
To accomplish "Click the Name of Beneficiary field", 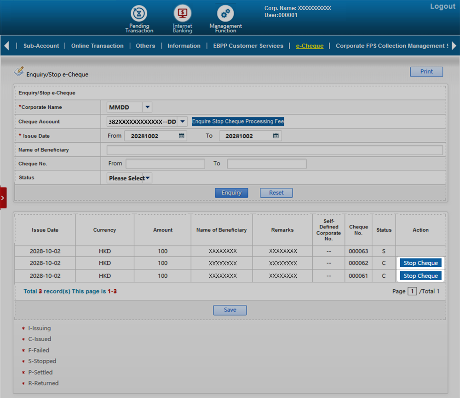I will click(x=275, y=150).
